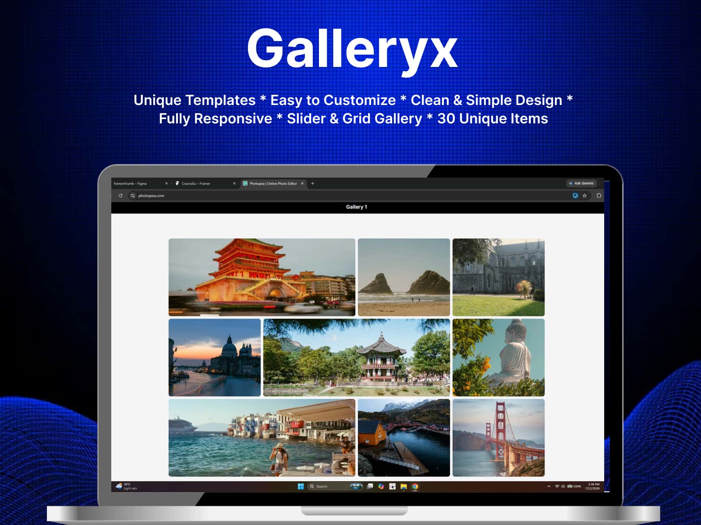This screenshot has height=525, width=701.
Task: Close the CourseEu – Framer tab
Action: click(x=234, y=184)
